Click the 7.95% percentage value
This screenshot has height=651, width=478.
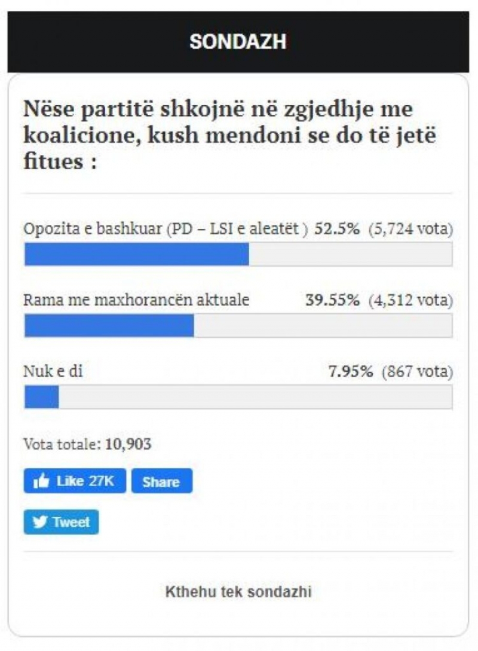[351, 371]
